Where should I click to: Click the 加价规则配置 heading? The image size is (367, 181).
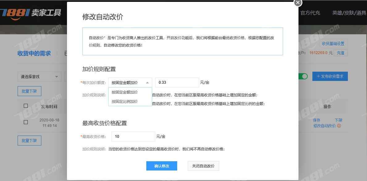click(x=99, y=69)
